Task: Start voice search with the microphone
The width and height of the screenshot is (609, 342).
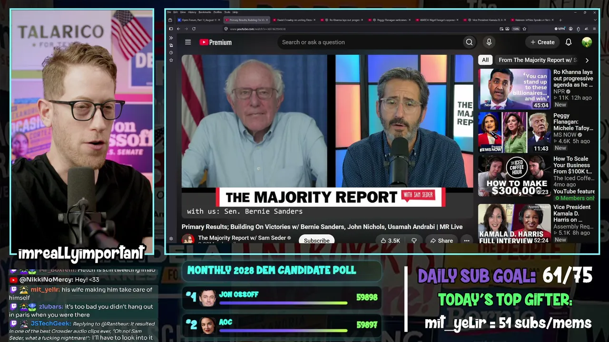Action: tap(489, 42)
